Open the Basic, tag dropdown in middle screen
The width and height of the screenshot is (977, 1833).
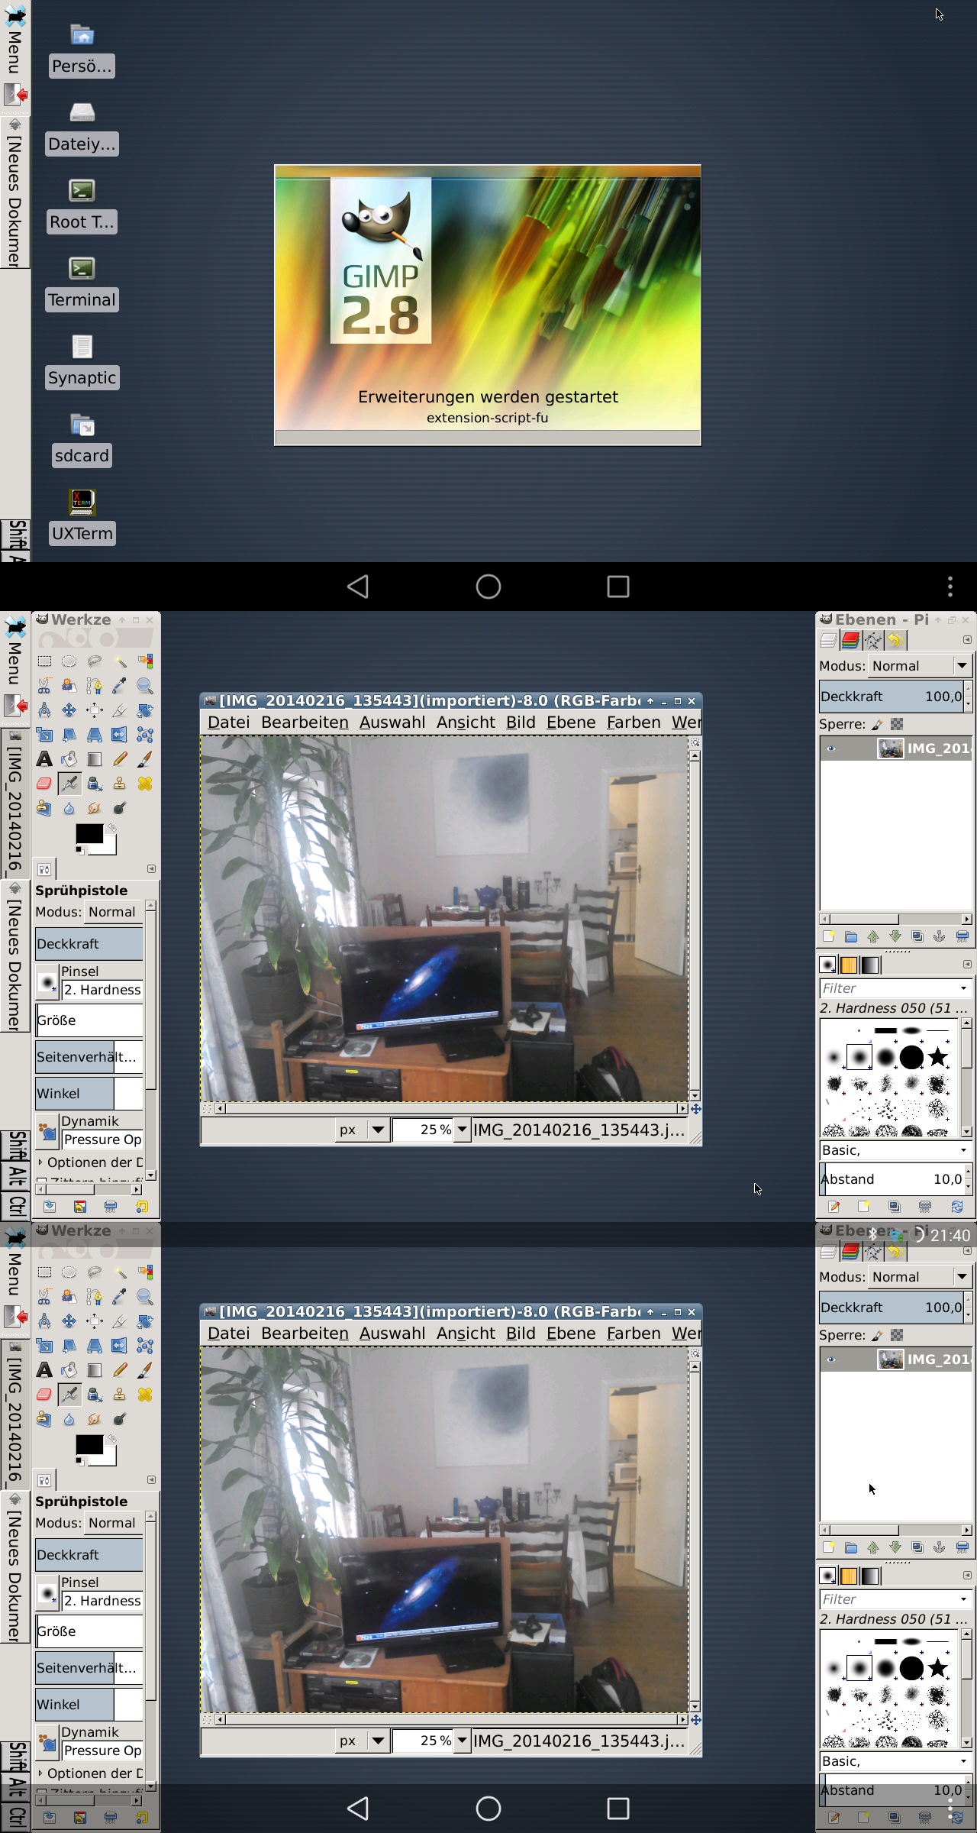(x=895, y=1150)
